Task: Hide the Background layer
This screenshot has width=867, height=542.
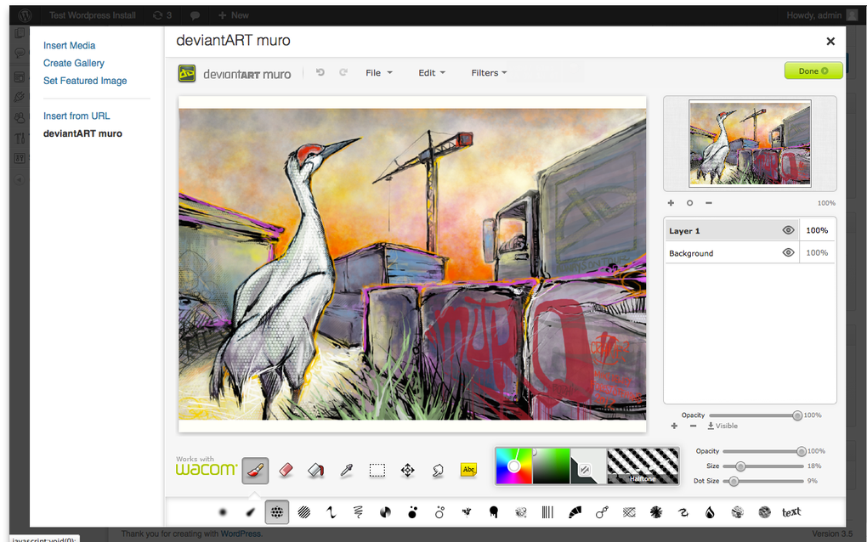Action: tap(788, 252)
